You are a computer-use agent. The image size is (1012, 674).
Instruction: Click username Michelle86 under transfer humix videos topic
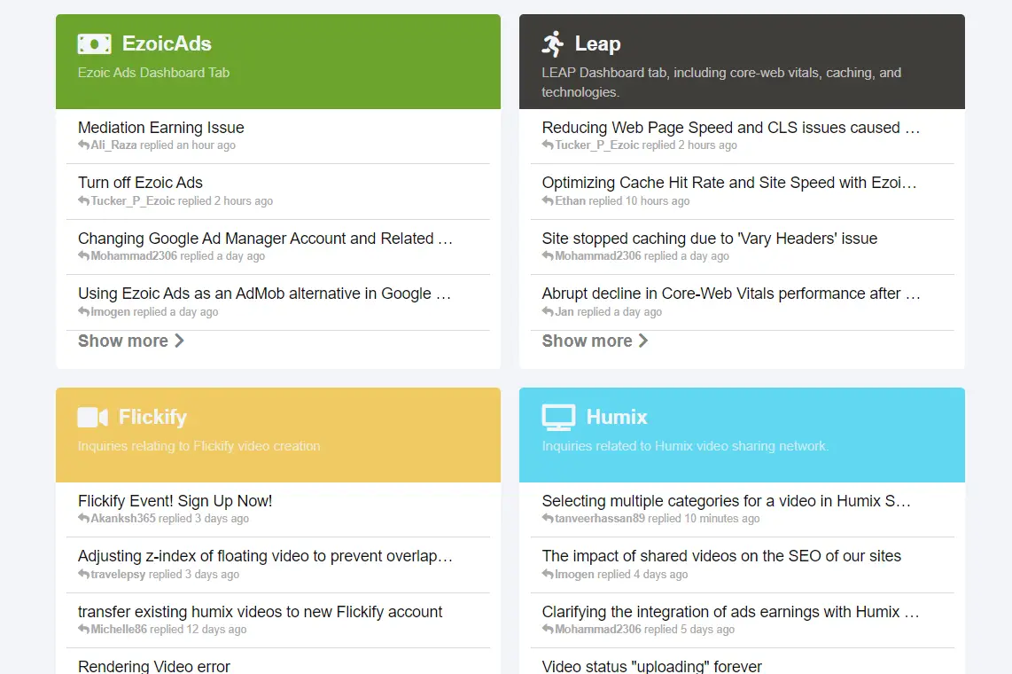click(119, 630)
